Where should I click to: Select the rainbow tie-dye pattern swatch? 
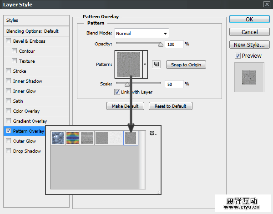coord(73,138)
